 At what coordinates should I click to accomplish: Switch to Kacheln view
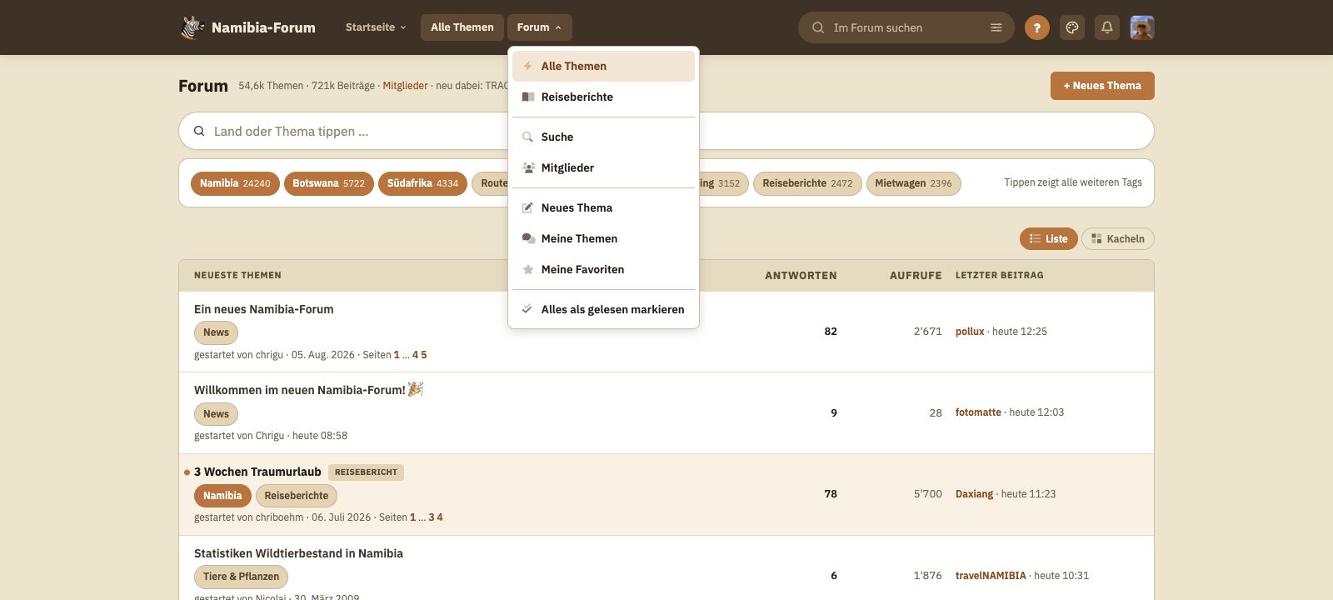(x=1117, y=239)
